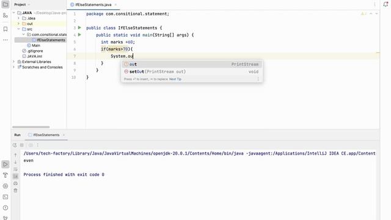Go to next highlighted error arrow
391x220 pixels.
click(376, 13)
